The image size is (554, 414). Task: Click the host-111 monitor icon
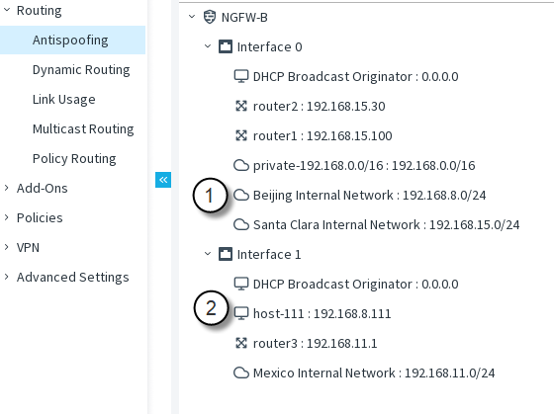tap(241, 313)
